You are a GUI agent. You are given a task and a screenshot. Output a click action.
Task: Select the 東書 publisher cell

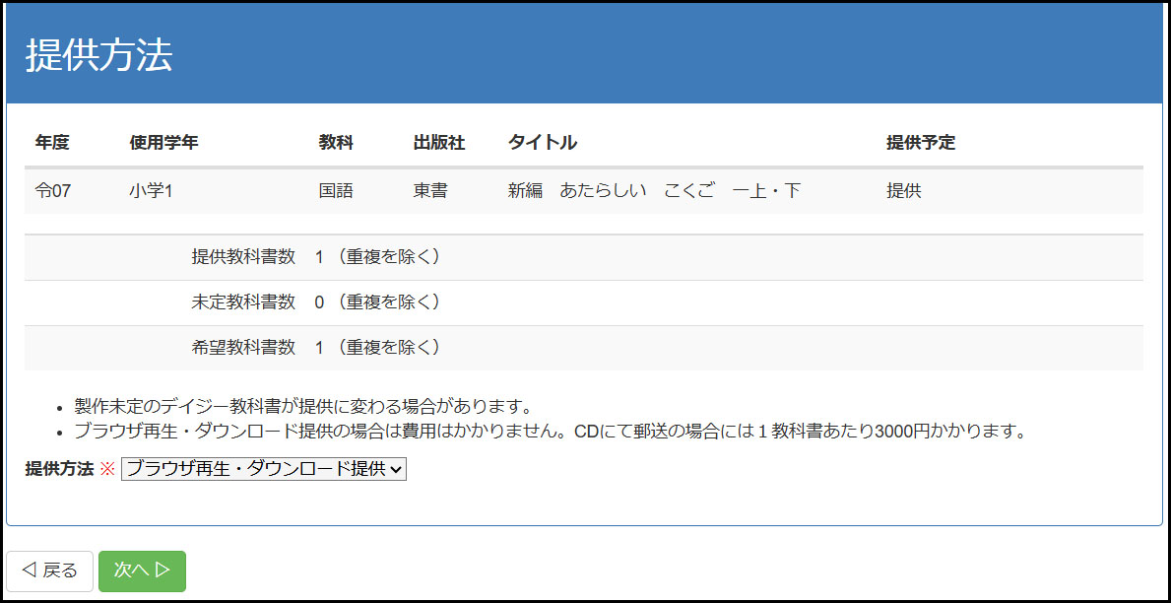[x=430, y=191]
